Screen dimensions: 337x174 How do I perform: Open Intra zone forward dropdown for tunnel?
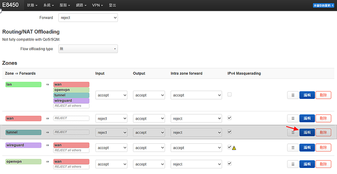(x=196, y=133)
